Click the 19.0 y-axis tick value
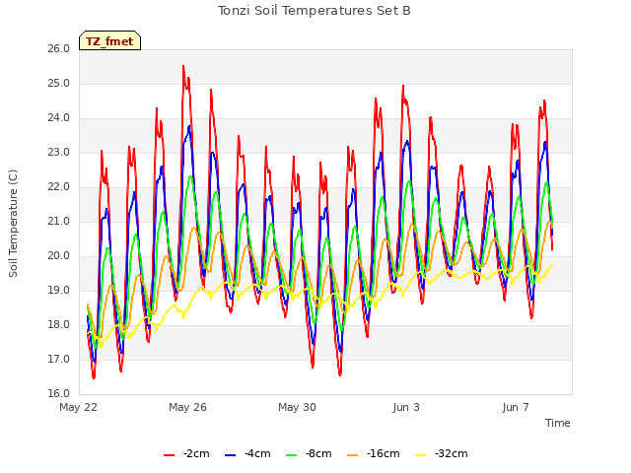This screenshot has width=631, height=473. (59, 290)
